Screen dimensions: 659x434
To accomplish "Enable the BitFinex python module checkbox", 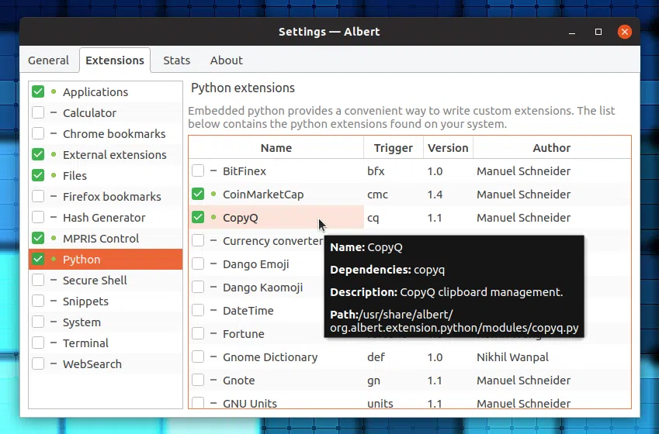I will 198,170.
